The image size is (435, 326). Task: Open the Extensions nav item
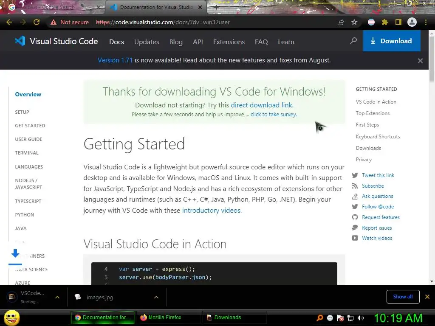point(229,42)
